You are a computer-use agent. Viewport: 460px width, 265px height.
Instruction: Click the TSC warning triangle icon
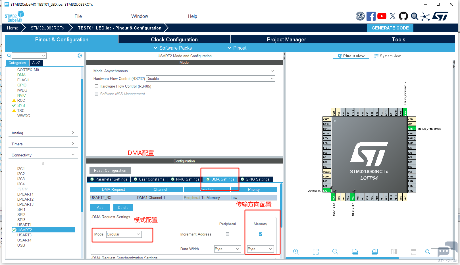click(14, 111)
